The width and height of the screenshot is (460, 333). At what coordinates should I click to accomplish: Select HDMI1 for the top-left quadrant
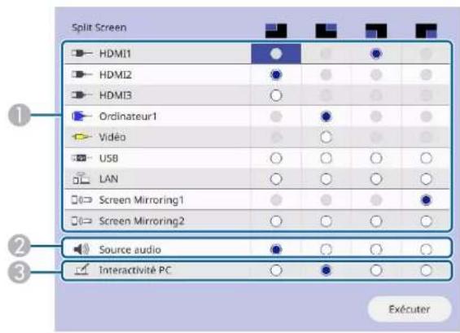point(276,54)
